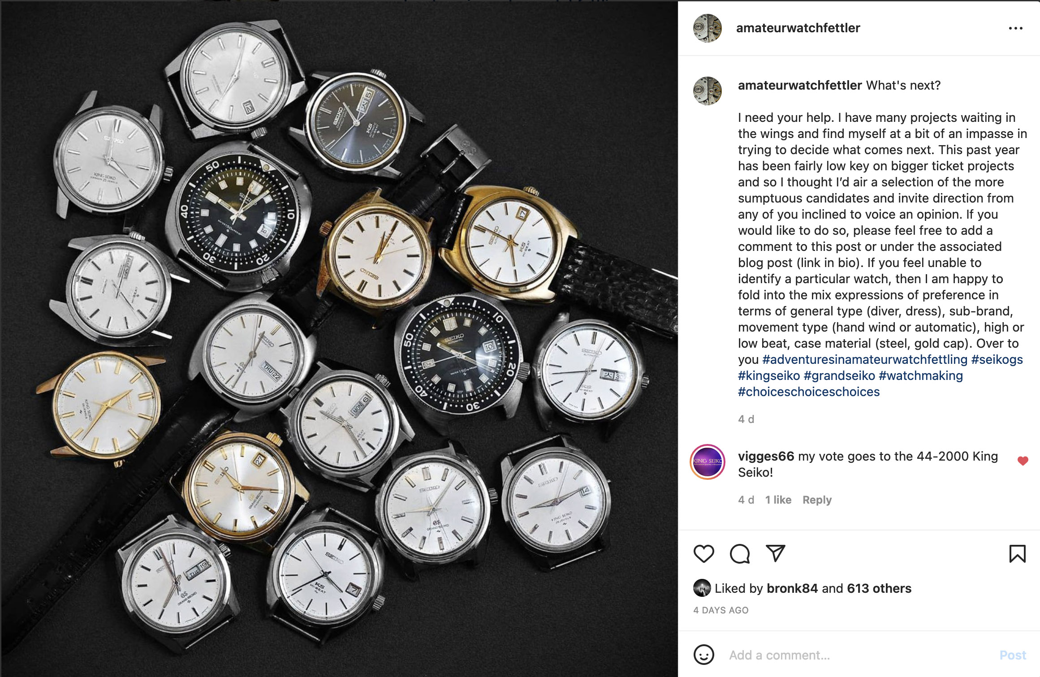Click the caption's amateurwatchfettler avatar
The height and width of the screenshot is (677, 1040).
tap(707, 91)
